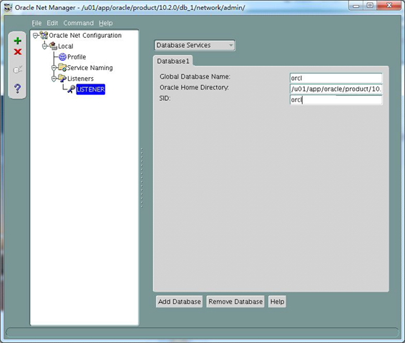Click the green plus Create icon
Screen dimensions: 405x343
pyautogui.click(x=18, y=41)
